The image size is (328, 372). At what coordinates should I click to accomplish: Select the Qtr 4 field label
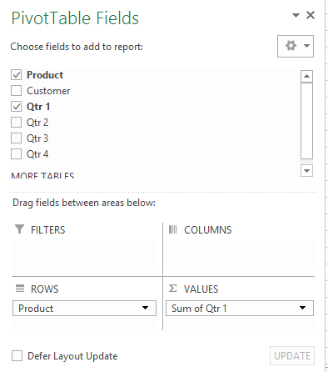tap(37, 154)
